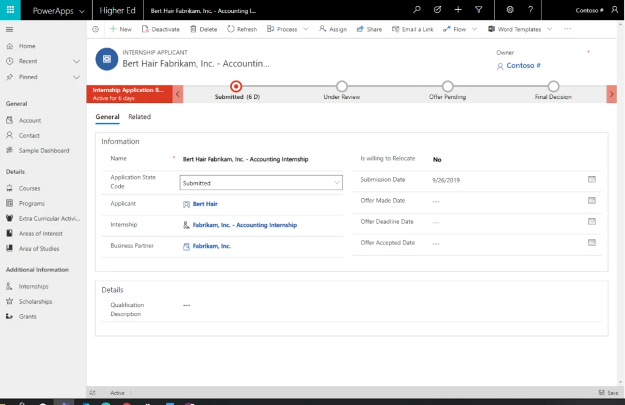
Task: Collapse the navigation pane with the hamburger icon
Action: pyautogui.click(x=10, y=29)
